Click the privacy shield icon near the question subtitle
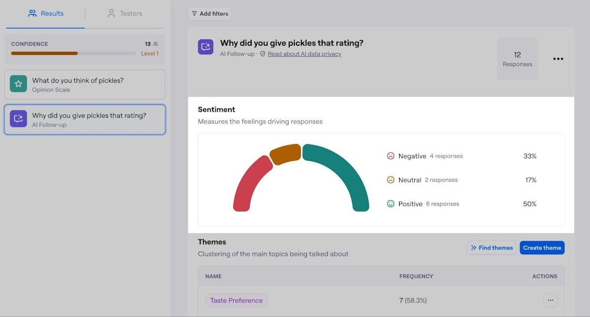This screenshot has height=317, width=590. click(x=263, y=54)
